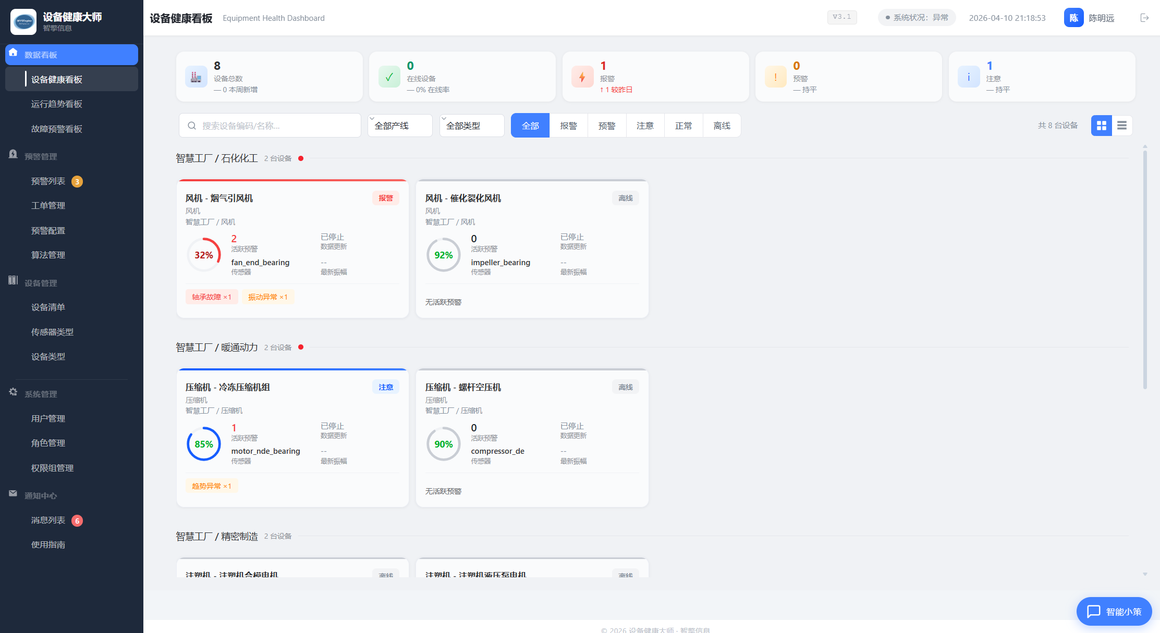
Task: Click the search magnifier icon in search bar
Action: pyautogui.click(x=192, y=126)
